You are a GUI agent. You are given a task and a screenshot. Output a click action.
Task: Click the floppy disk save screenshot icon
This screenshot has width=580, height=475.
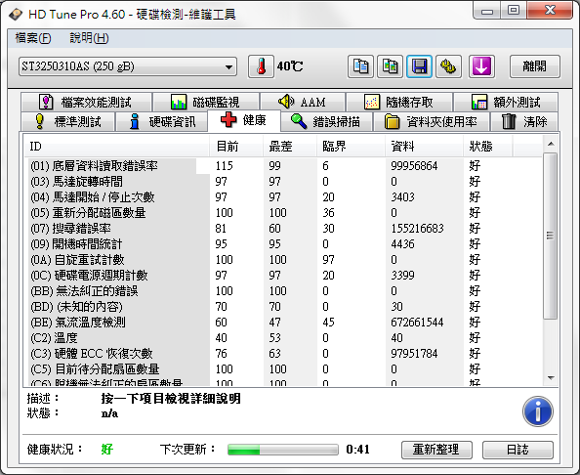click(x=419, y=66)
